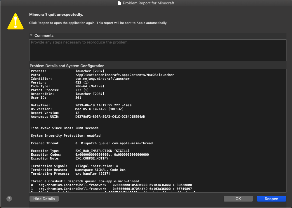This screenshot has height=208, width=292.
Task: Collapse the Comments disclosure triangle
Action: (x=31, y=35)
